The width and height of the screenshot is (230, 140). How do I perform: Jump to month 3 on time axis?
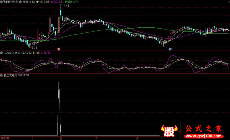97,138
